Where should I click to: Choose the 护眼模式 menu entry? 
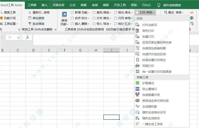162,83
